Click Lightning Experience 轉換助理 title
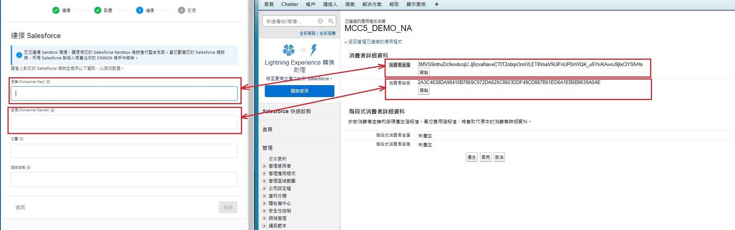This screenshot has width=735, height=230. (300, 66)
